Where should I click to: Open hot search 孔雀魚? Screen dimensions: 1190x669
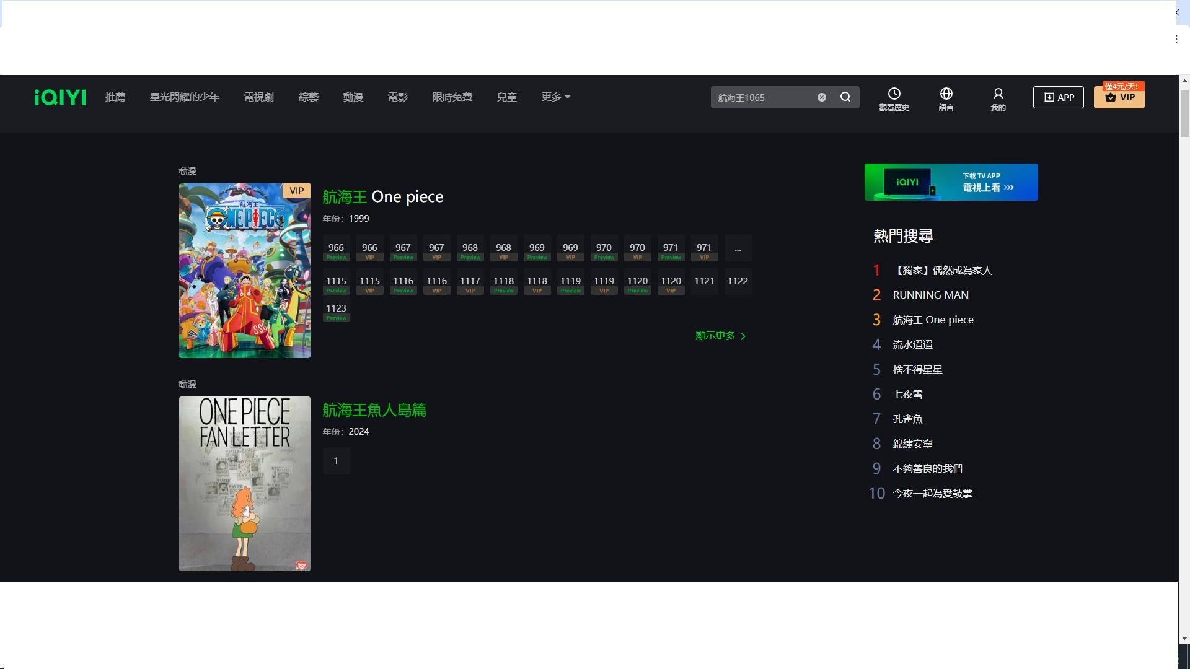(x=907, y=419)
